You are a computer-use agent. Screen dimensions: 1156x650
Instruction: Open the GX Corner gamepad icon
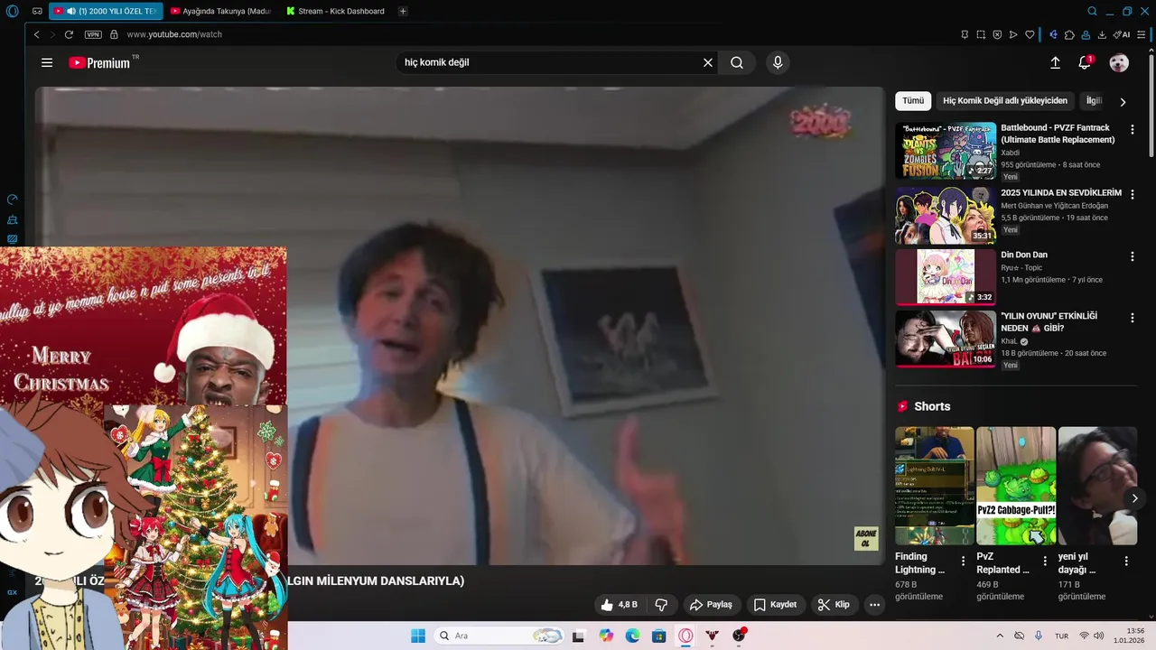click(x=37, y=12)
